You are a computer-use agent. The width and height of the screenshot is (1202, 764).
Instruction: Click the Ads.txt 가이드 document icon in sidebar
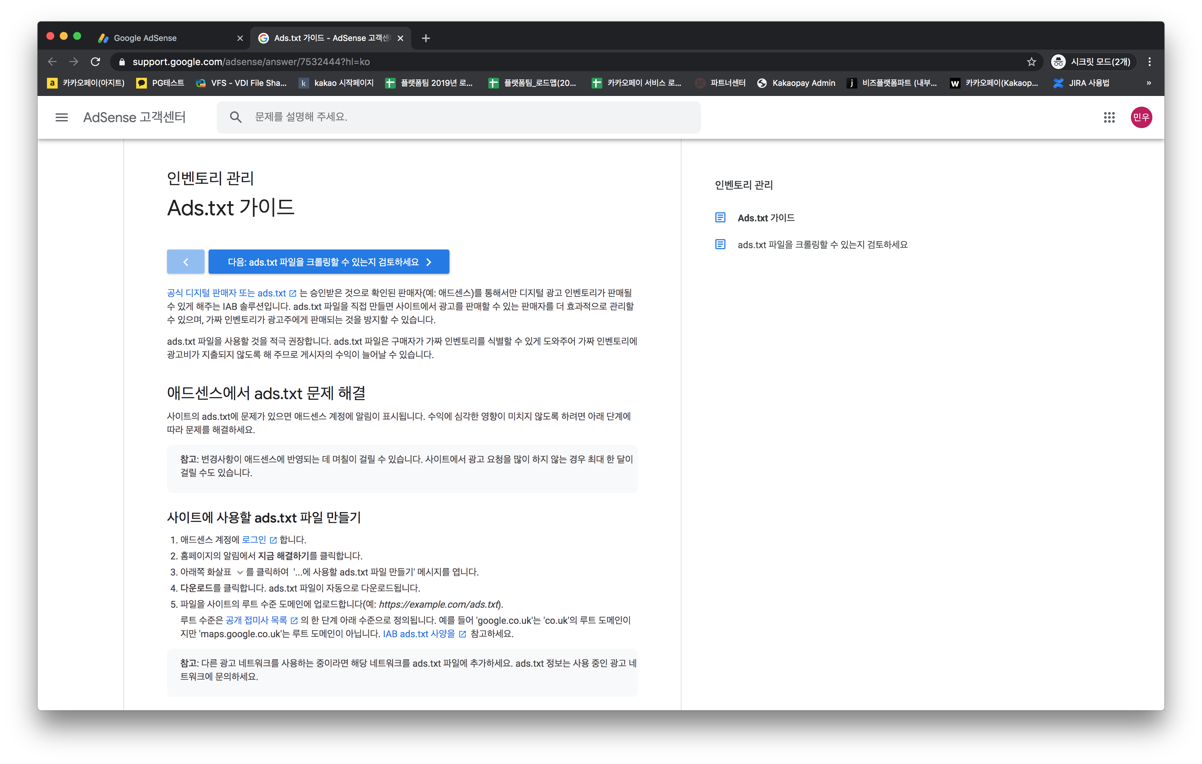click(x=720, y=218)
